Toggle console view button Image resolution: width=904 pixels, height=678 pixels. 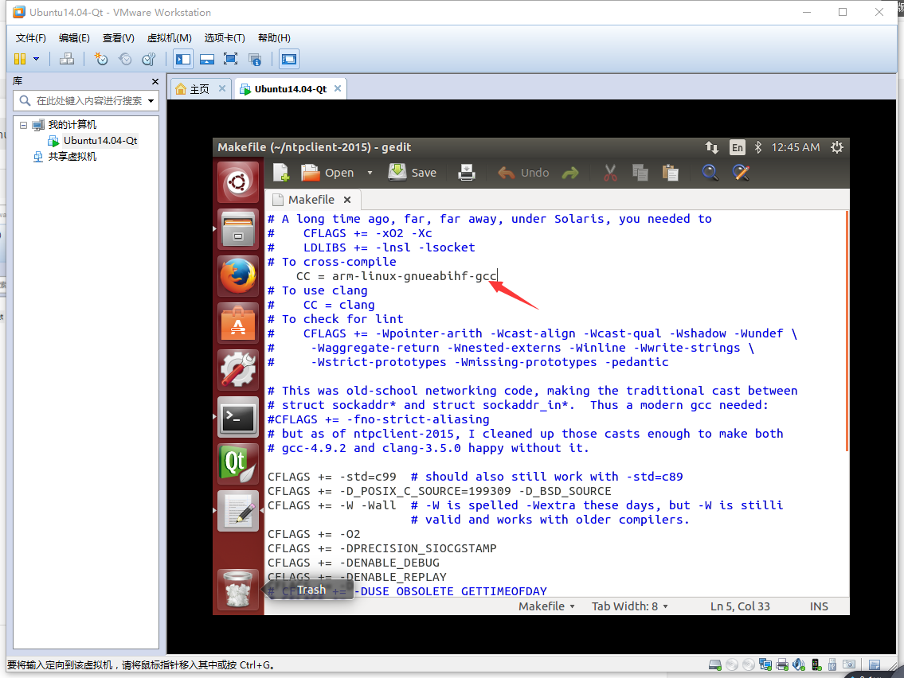289,59
